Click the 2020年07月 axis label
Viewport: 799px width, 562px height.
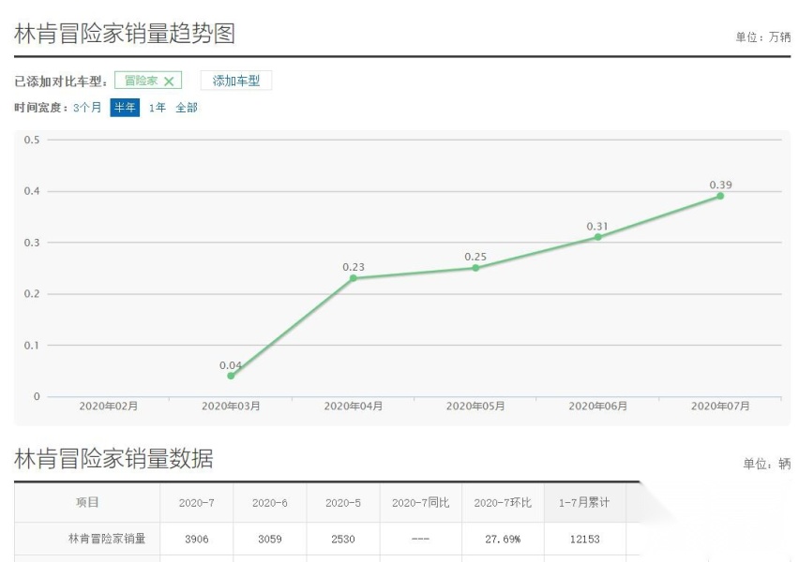tap(720, 407)
